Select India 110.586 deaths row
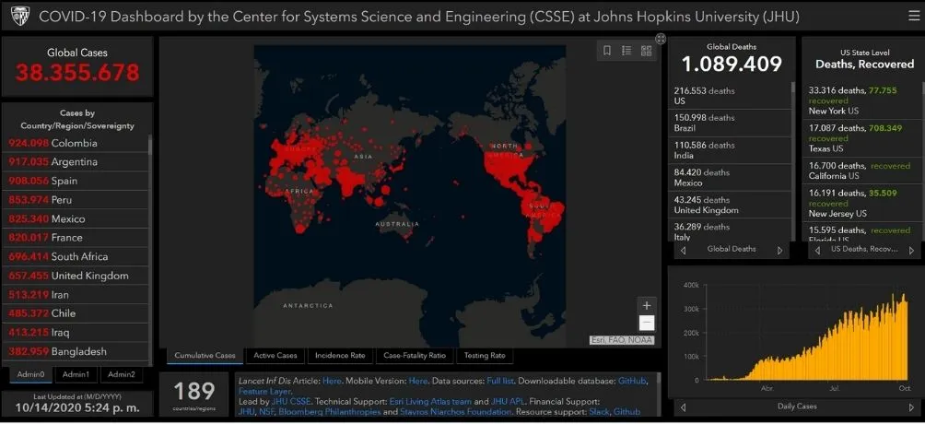The width and height of the screenshot is (925, 424). [732, 150]
